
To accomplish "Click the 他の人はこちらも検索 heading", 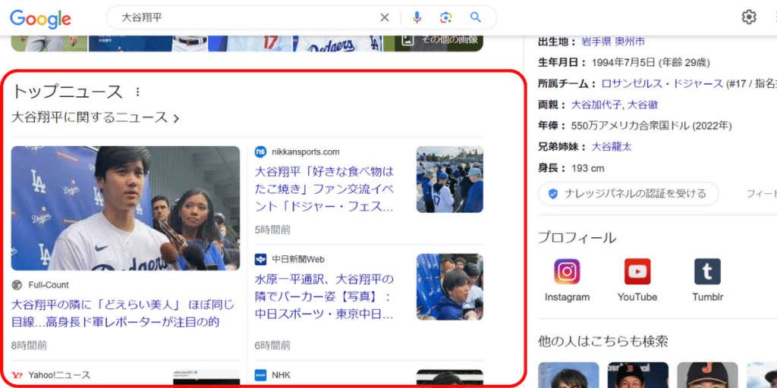I will (603, 341).
